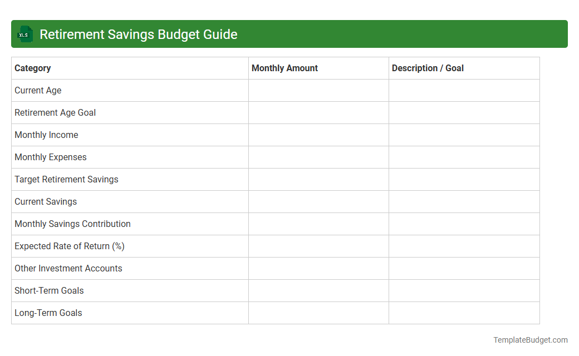Click the Retirement Age Goal label
Screen dimensions: 579x356
click(x=55, y=112)
